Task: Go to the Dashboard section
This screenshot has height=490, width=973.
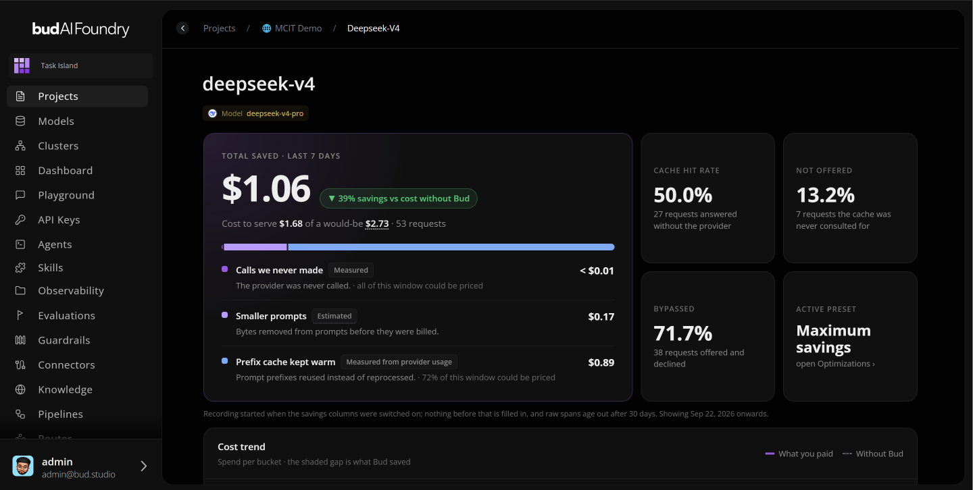Action: (x=77, y=171)
